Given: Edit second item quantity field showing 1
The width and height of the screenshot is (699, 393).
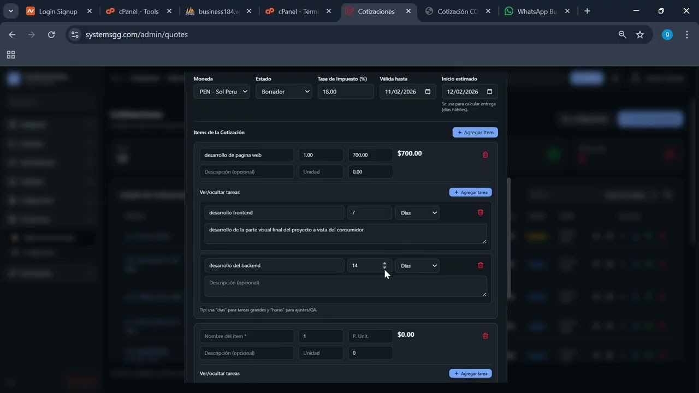Looking at the screenshot, I should click(x=321, y=336).
